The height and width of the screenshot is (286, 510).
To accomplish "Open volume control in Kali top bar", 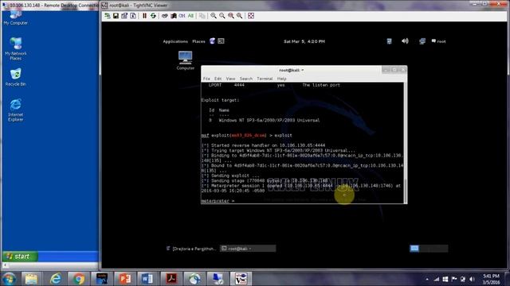I will pos(405,41).
